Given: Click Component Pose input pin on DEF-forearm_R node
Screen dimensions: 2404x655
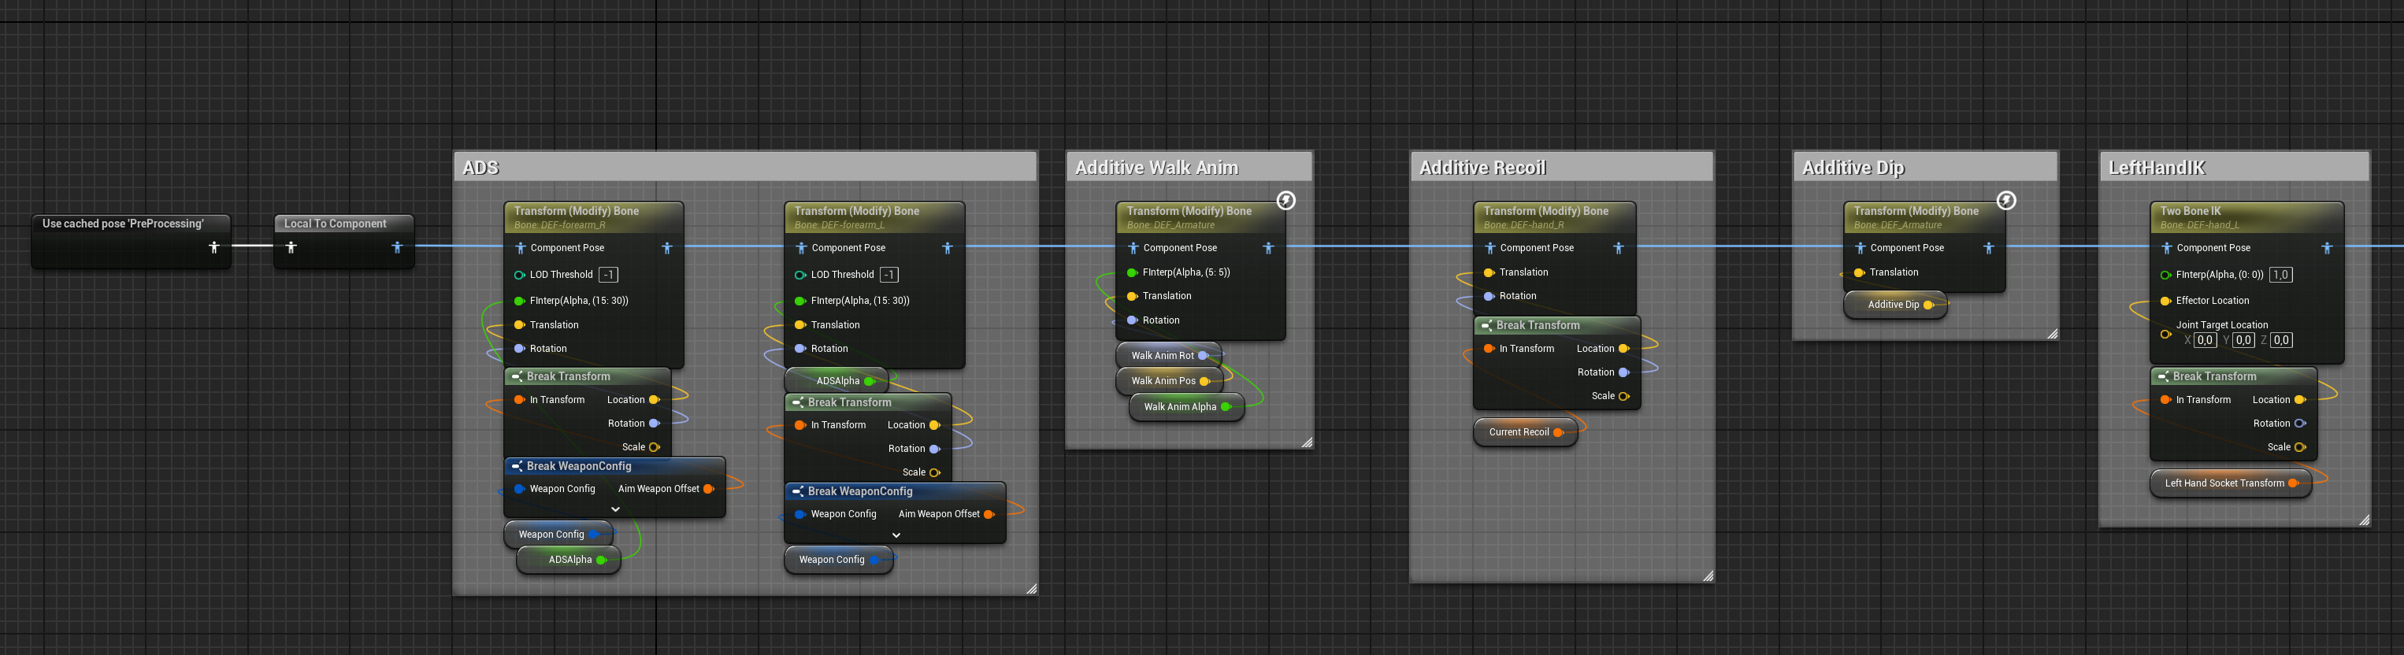Looking at the screenshot, I should coord(521,248).
